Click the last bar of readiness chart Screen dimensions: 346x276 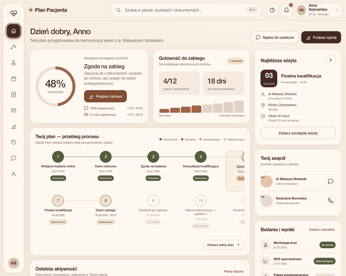coord(239,107)
